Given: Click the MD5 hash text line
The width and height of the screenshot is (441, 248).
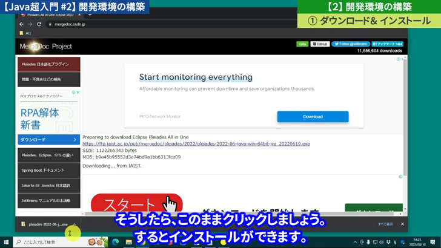Looking at the screenshot, I should tap(131, 157).
